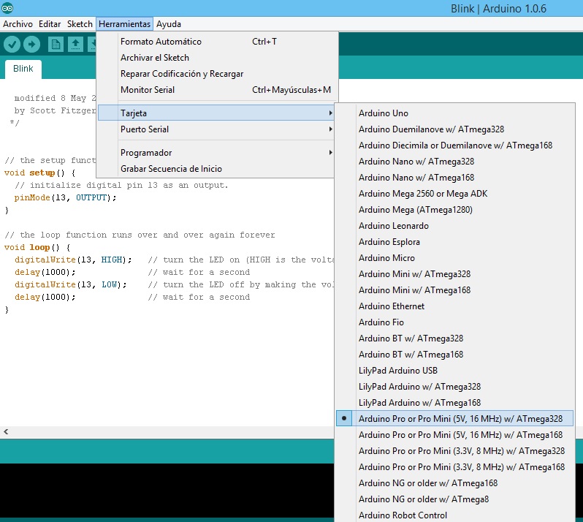This screenshot has height=522, width=583.
Task: Choose Formato Automático menu entry
Action: 216,42
